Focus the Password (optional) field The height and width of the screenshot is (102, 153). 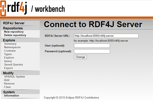(x=92, y=51)
